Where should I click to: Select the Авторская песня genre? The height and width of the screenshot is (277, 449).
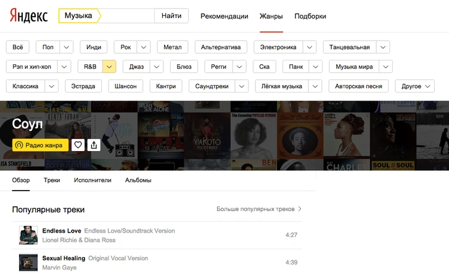(358, 86)
